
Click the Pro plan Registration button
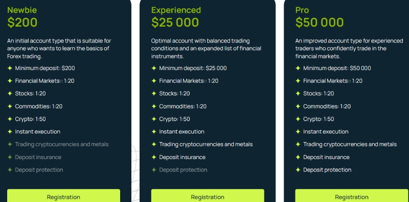(352, 196)
